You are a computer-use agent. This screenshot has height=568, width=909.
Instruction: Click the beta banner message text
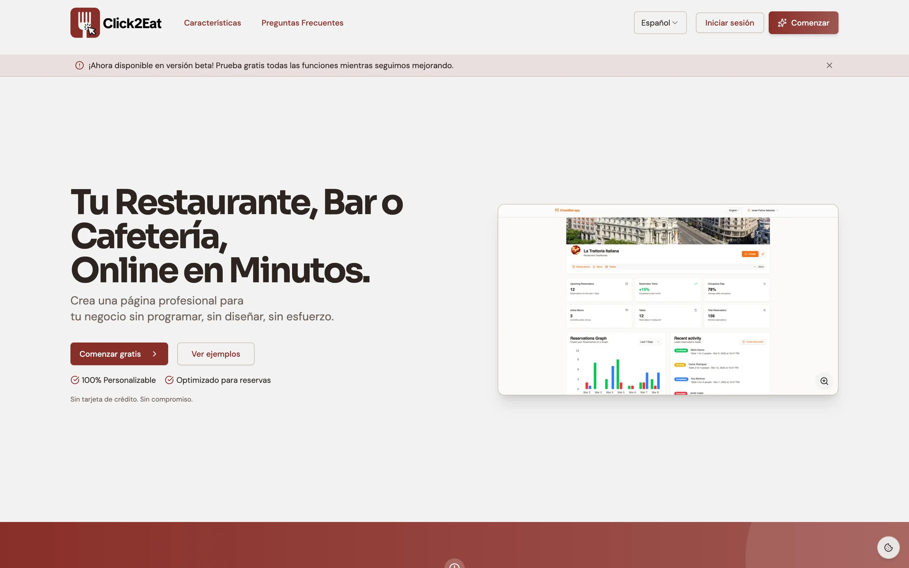tap(271, 65)
